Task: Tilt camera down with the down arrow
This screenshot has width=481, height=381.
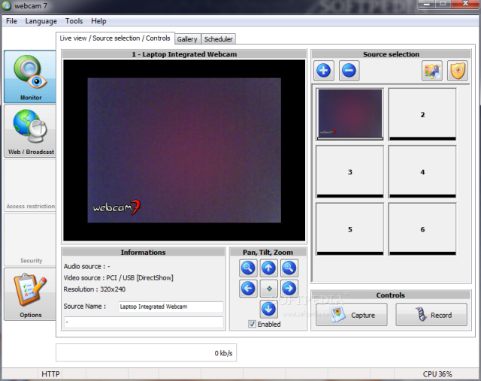Action: pyautogui.click(x=268, y=309)
